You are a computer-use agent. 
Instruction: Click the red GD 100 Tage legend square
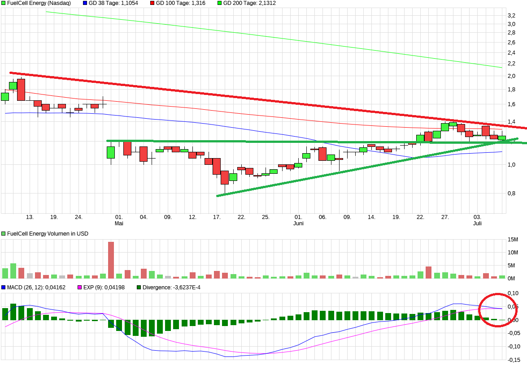152,4
